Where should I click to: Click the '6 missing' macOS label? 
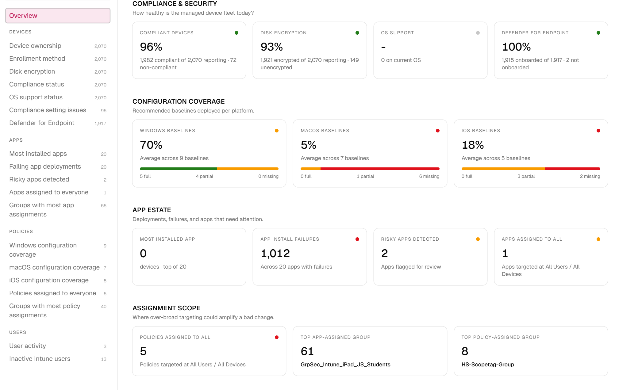coord(429,176)
